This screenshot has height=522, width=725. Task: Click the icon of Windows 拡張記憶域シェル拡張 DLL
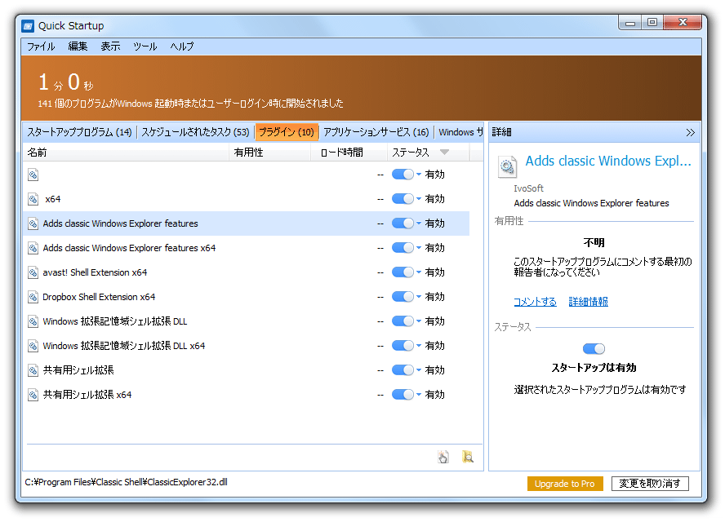click(x=33, y=321)
